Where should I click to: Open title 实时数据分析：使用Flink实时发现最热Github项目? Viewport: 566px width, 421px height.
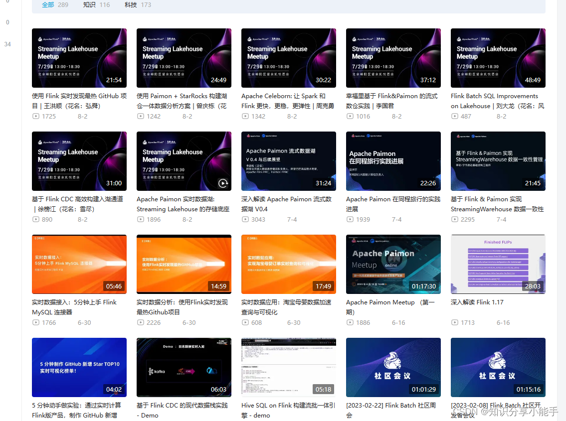point(183,307)
